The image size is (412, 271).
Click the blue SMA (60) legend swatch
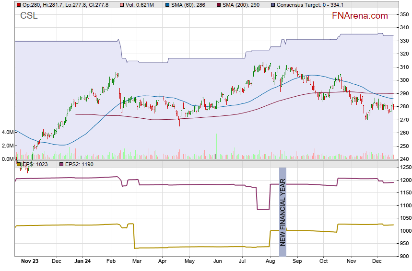(x=166, y=4)
